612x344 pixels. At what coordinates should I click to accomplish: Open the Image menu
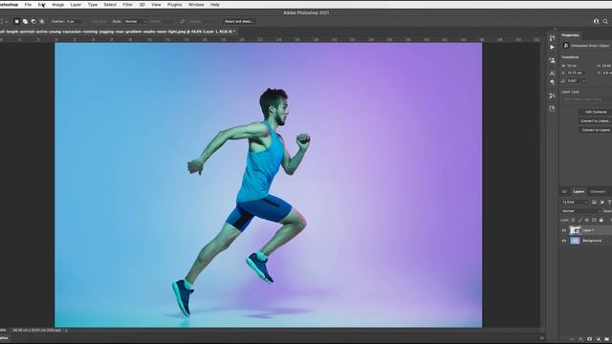point(57,5)
